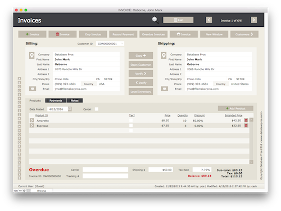Screen dimensions: 281x211
Task: Open the billing address map pin icon
Action: click(x=31, y=56)
